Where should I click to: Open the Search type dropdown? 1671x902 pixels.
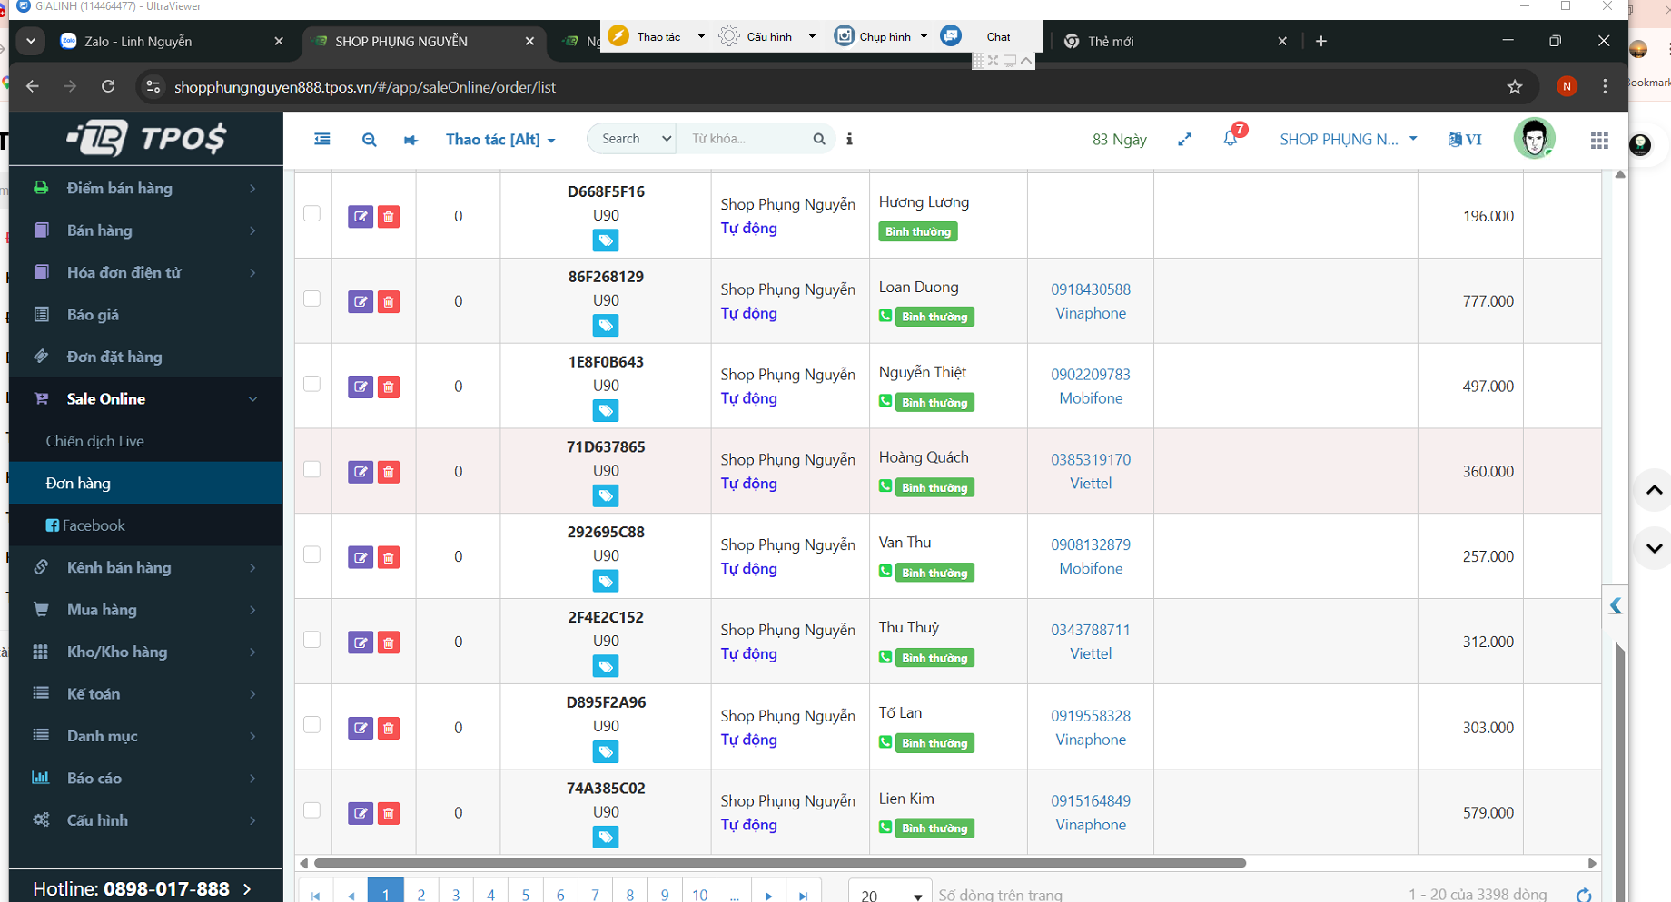coord(632,139)
